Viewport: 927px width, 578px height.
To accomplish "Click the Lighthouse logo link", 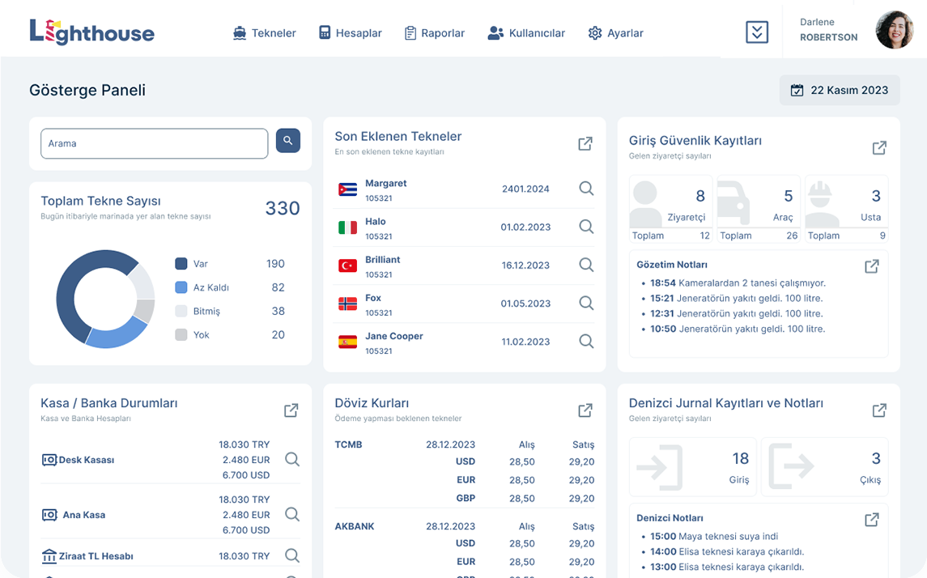I will coord(91,32).
